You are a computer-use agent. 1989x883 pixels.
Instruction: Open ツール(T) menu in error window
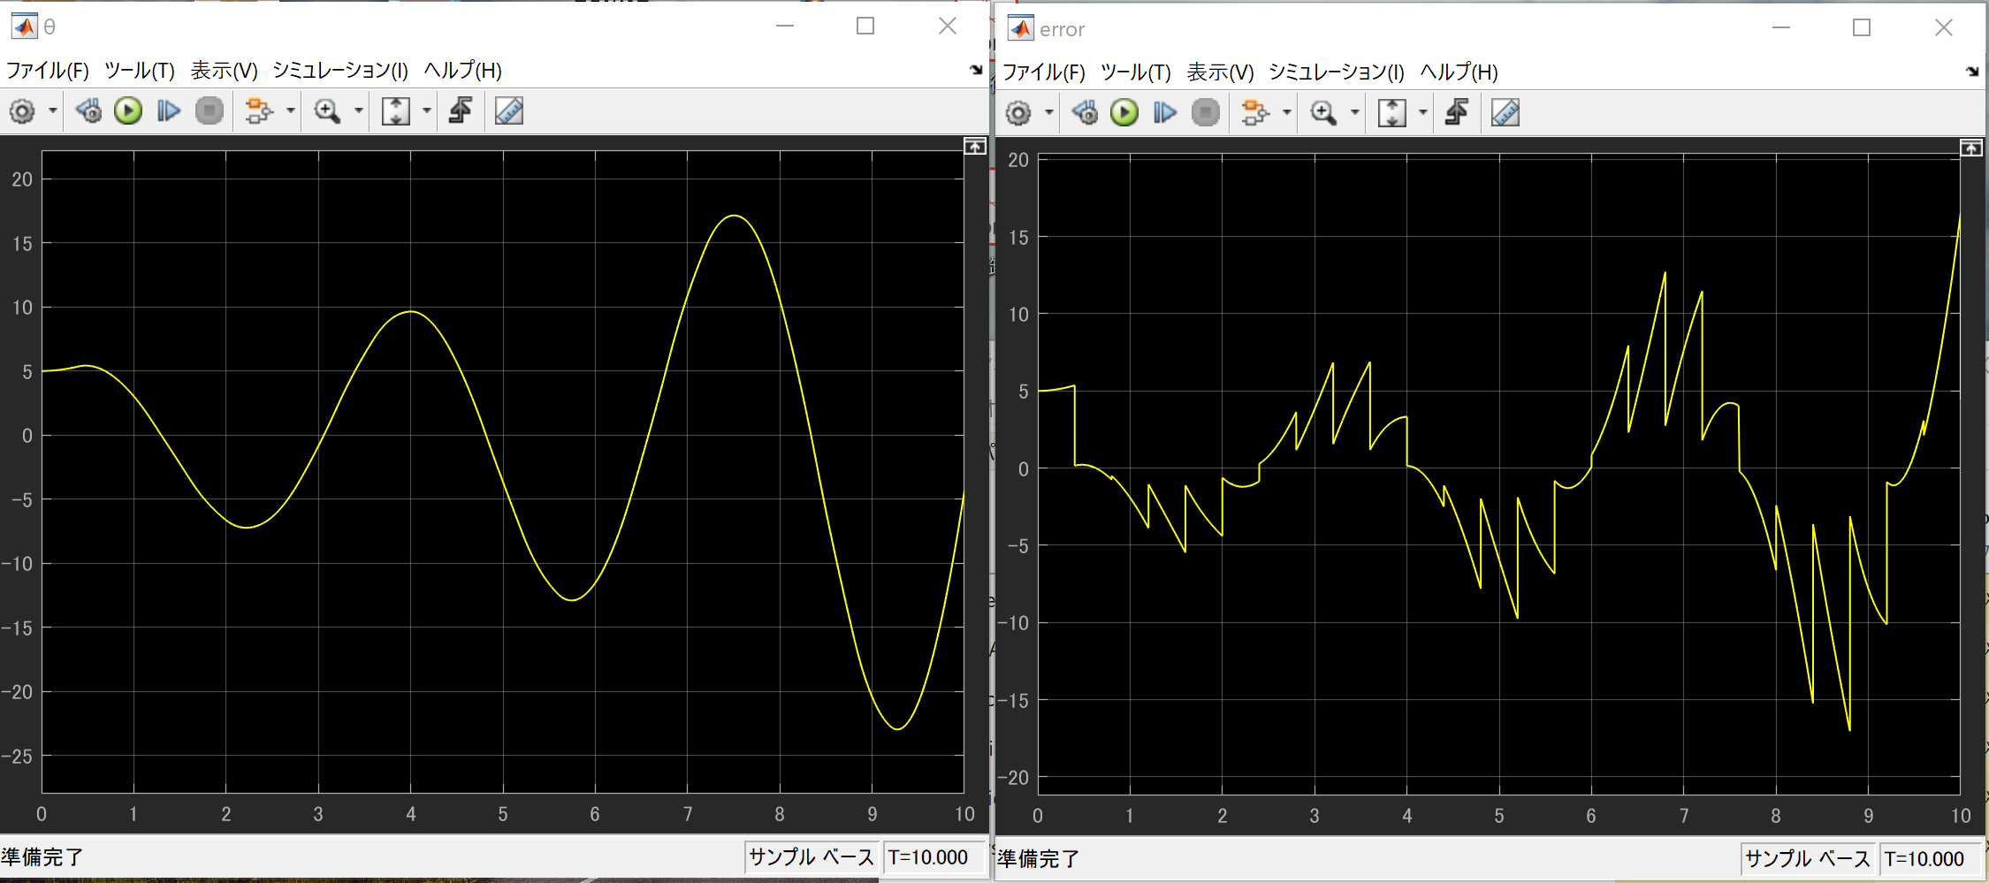click(1136, 72)
